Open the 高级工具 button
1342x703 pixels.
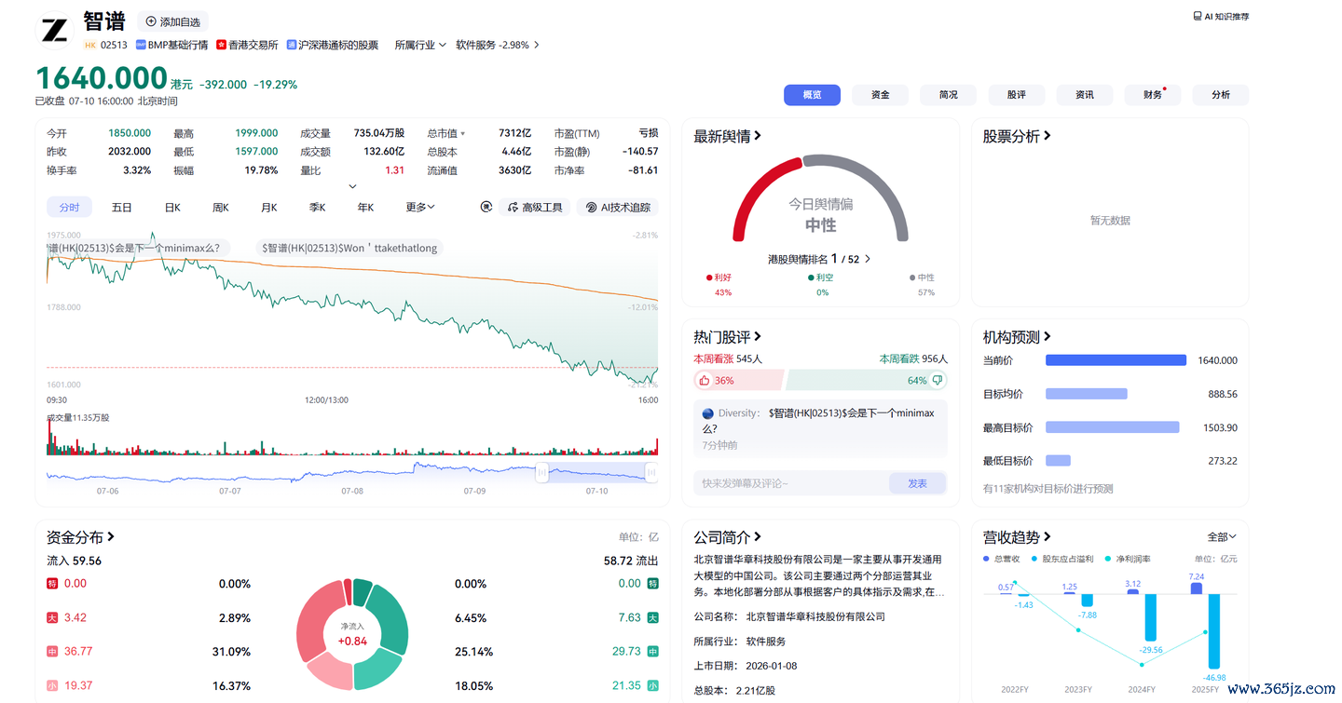pyautogui.click(x=535, y=208)
